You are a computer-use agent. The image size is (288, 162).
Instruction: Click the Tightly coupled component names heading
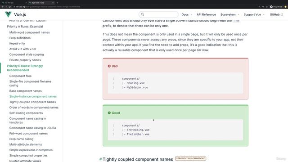(138, 159)
